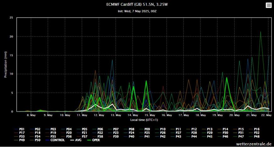The height and width of the screenshot is (147, 274).
Task: Hide the P03 ensemble member line
Action: [51, 129]
